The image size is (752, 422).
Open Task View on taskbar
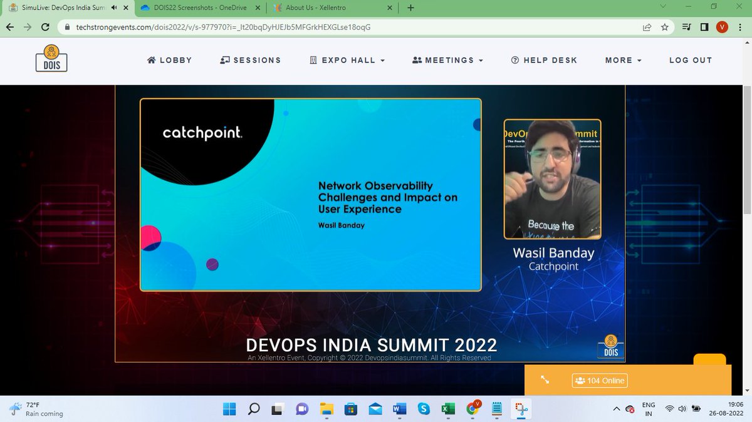coord(277,409)
